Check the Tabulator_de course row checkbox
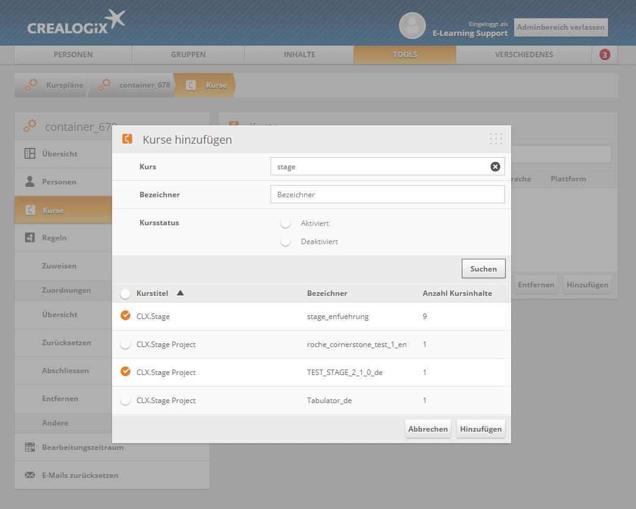Screen dimensions: 636x509 125,401
